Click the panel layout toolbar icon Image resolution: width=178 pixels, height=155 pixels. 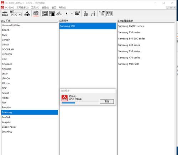109,13
